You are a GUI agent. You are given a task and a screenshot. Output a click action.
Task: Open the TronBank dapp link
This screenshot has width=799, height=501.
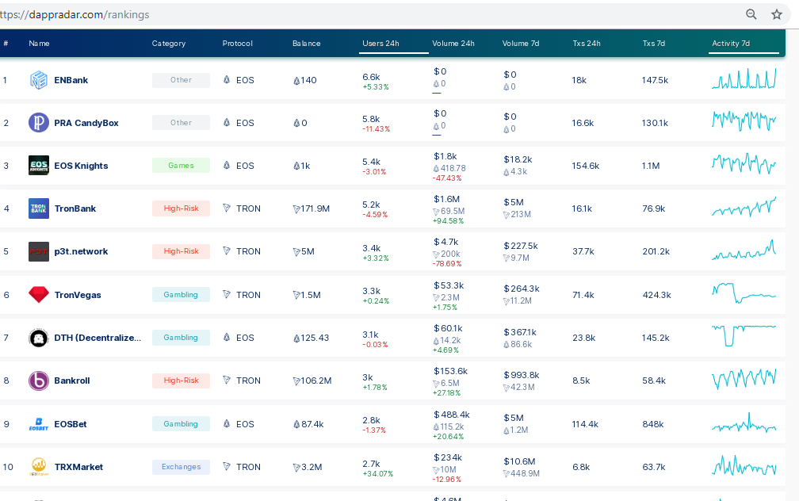(x=75, y=208)
